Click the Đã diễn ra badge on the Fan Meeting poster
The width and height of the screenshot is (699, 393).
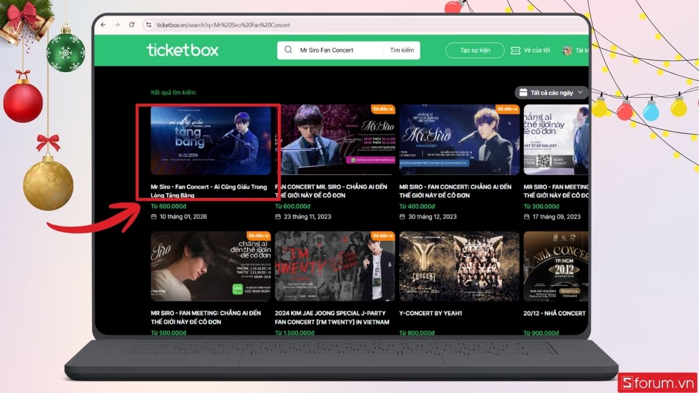(259, 236)
